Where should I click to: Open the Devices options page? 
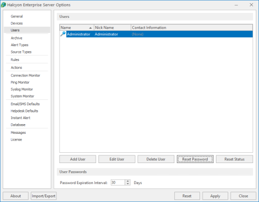pyautogui.click(x=16, y=23)
